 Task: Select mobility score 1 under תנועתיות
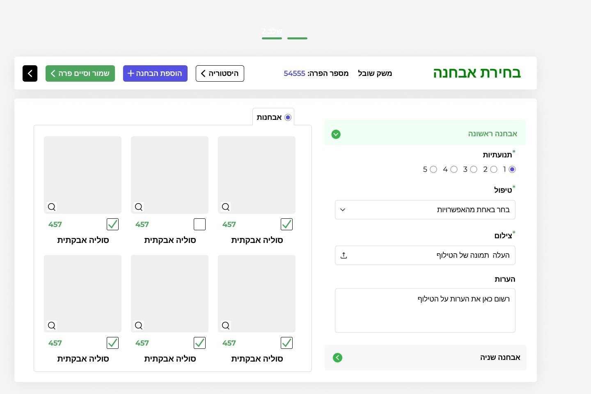[x=512, y=170]
